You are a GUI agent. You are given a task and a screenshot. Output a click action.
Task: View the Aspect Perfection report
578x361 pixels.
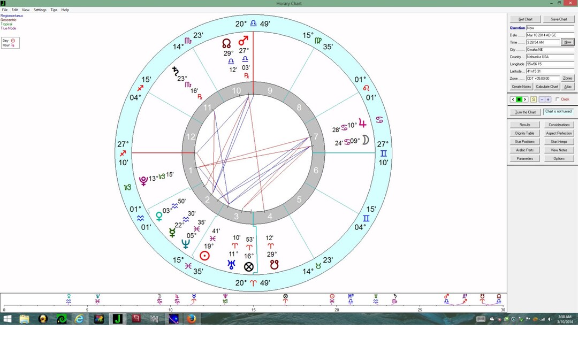point(559,133)
